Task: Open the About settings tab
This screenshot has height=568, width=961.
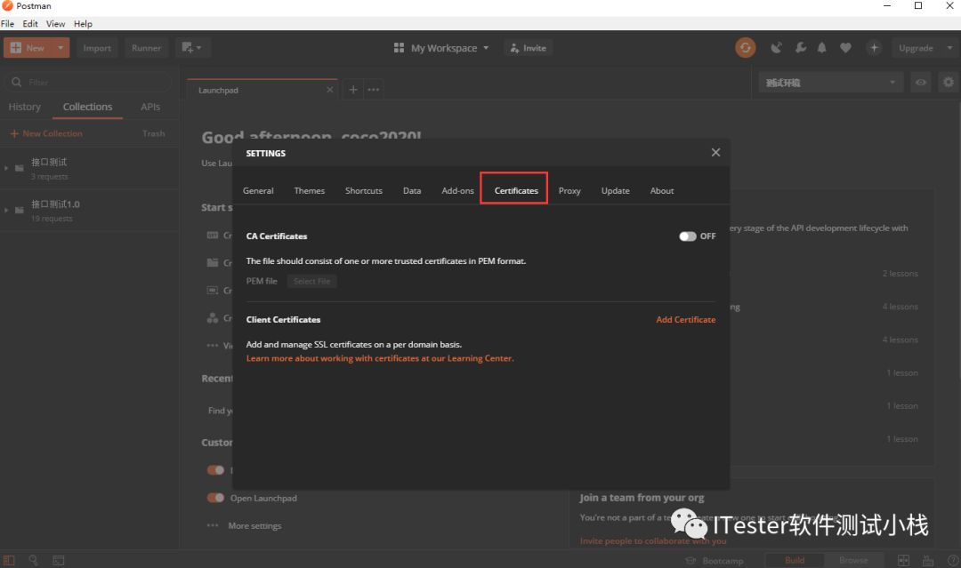Action: pyautogui.click(x=662, y=191)
